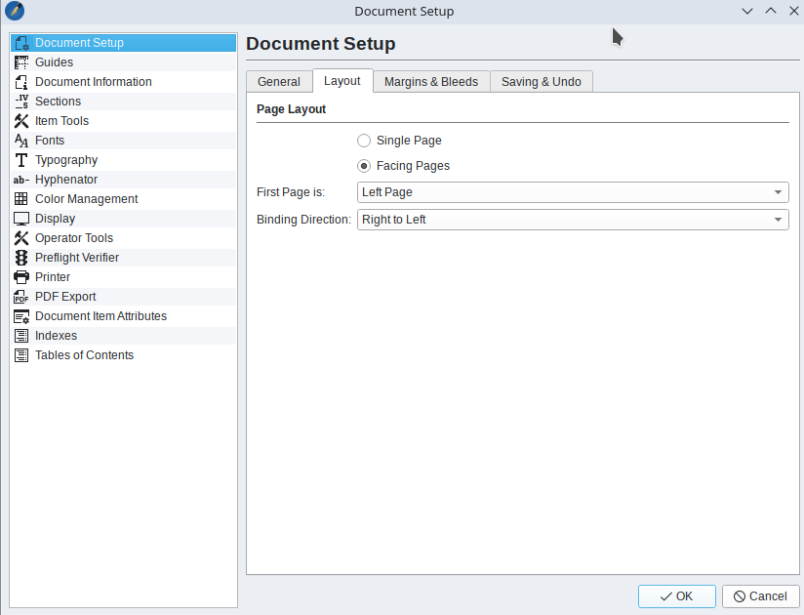804x615 pixels.
Task: Select the Single Page radio button
Action: pos(364,141)
